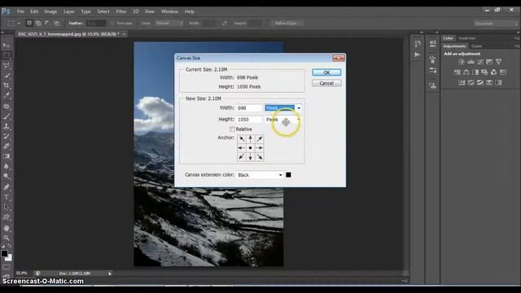Open the Style dropdown in options bar

169,24
